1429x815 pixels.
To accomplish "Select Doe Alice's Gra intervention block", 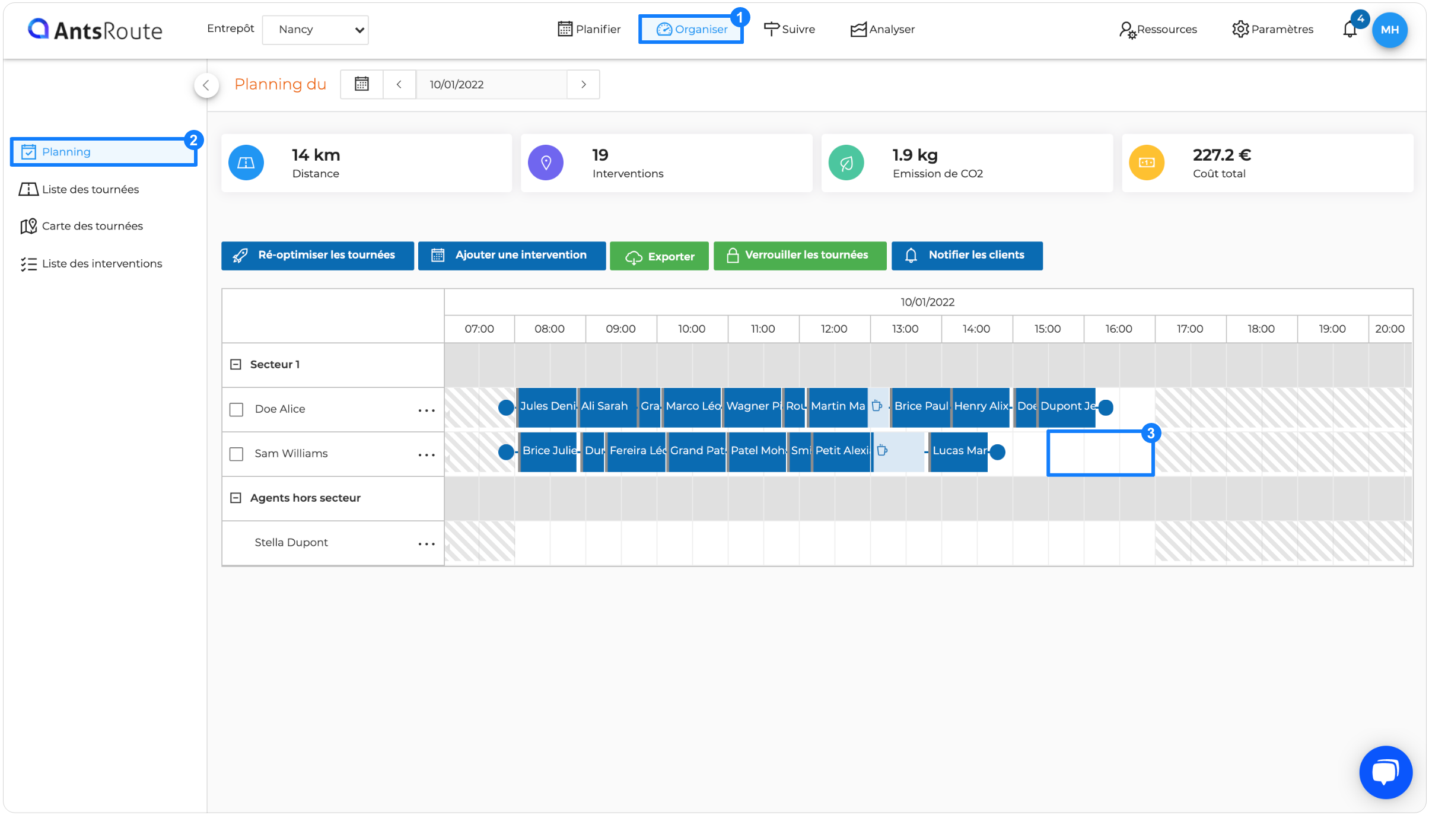I will point(650,407).
